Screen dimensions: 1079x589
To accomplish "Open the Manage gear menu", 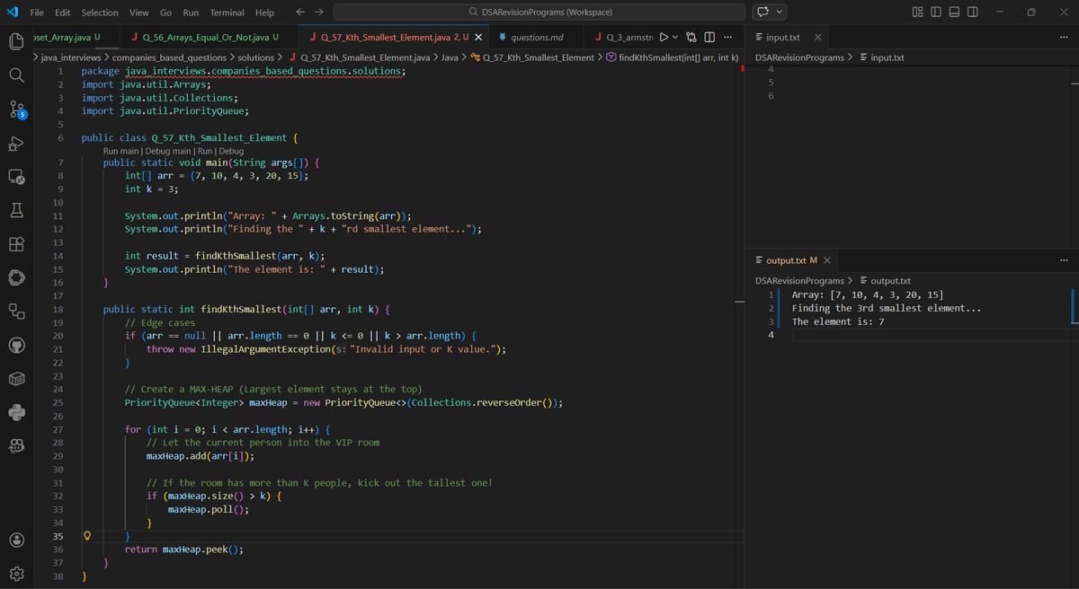I will tap(16, 574).
